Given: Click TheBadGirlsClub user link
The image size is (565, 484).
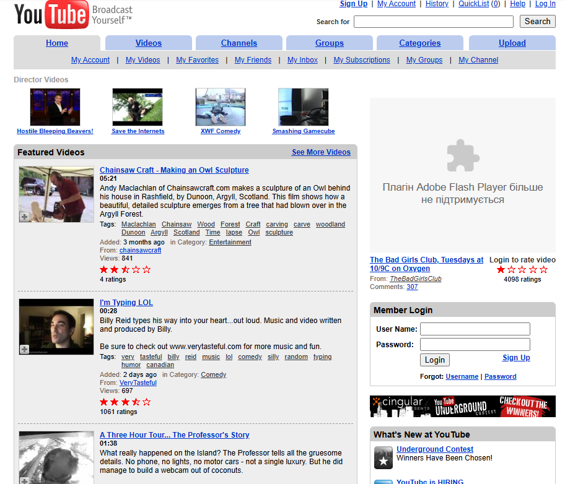Looking at the screenshot, I should (416, 279).
